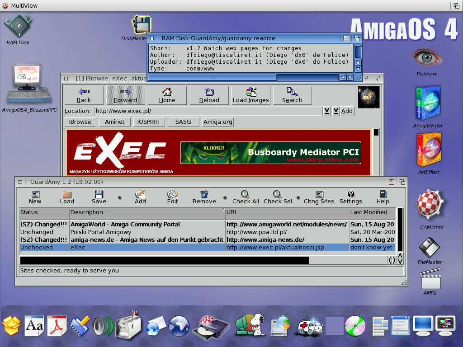Open Search in IBrowse toolbar
This screenshot has height=347, width=463.
pos(293,95)
